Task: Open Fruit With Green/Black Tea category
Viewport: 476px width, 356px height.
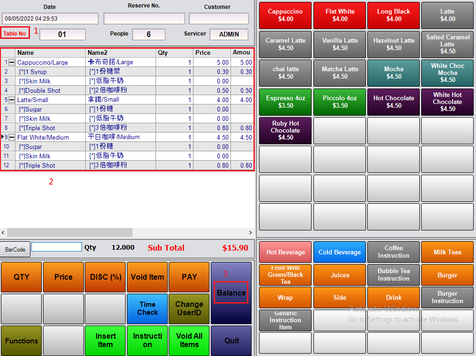Action: pyautogui.click(x=285, y=275)
